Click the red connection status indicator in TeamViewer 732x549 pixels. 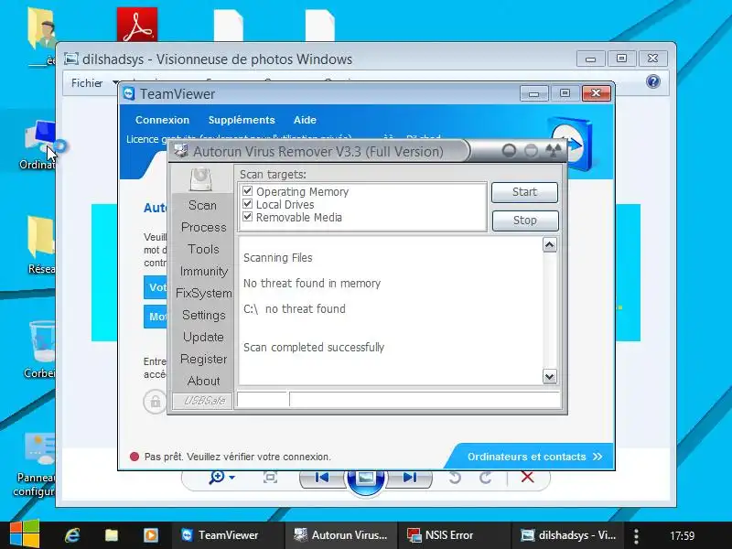[135, 457]
